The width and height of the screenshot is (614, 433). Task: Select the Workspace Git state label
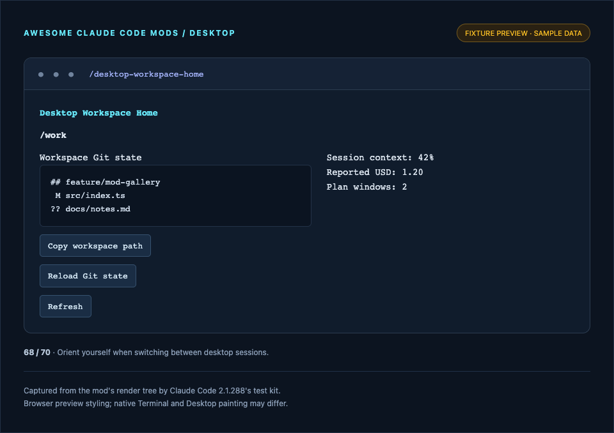point(90,158)
